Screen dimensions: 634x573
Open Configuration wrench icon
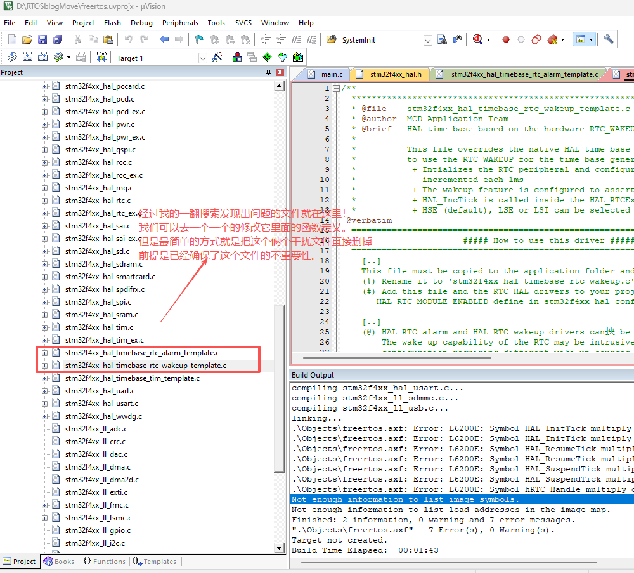(x=609, y=39)
